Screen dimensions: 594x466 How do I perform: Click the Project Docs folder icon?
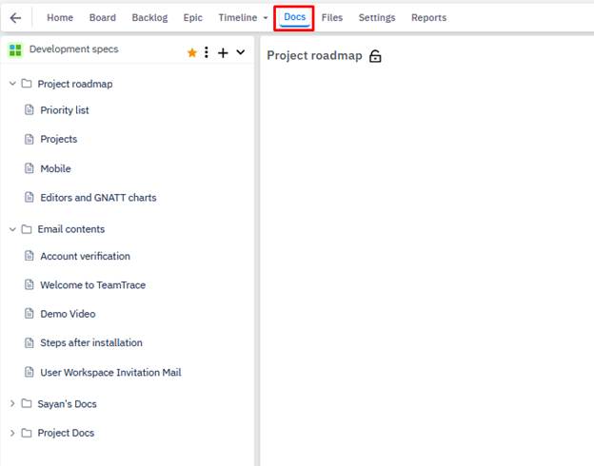click(x=27, y=433)
